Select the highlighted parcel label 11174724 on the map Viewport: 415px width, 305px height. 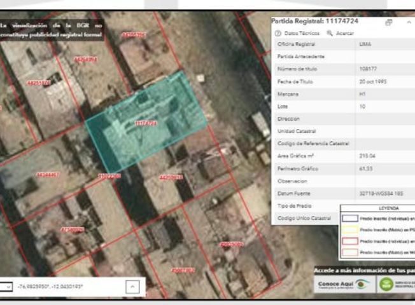(x=146, y=123)
